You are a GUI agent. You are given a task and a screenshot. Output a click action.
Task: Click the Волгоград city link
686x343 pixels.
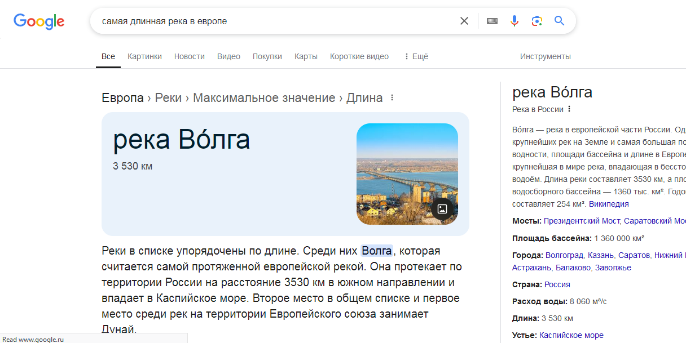pyautogui.click(x=565, y=255)
